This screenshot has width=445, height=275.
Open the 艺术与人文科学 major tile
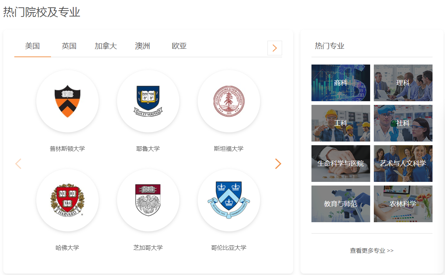(403, 164)
